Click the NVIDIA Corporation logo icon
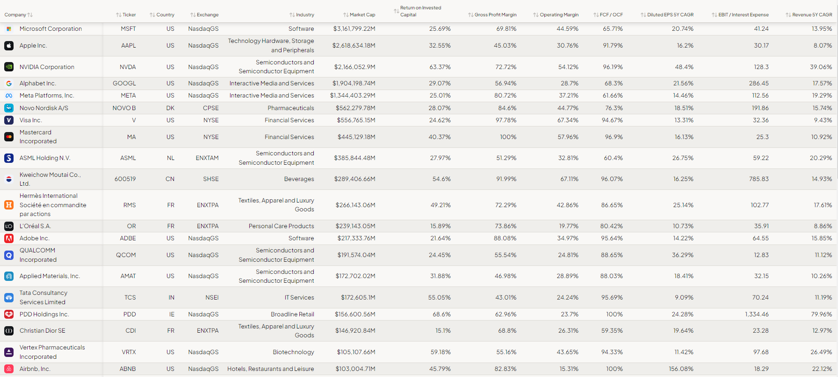Image resolution: width=838 pixels, height=377 pixels. [x=9, y=67]
